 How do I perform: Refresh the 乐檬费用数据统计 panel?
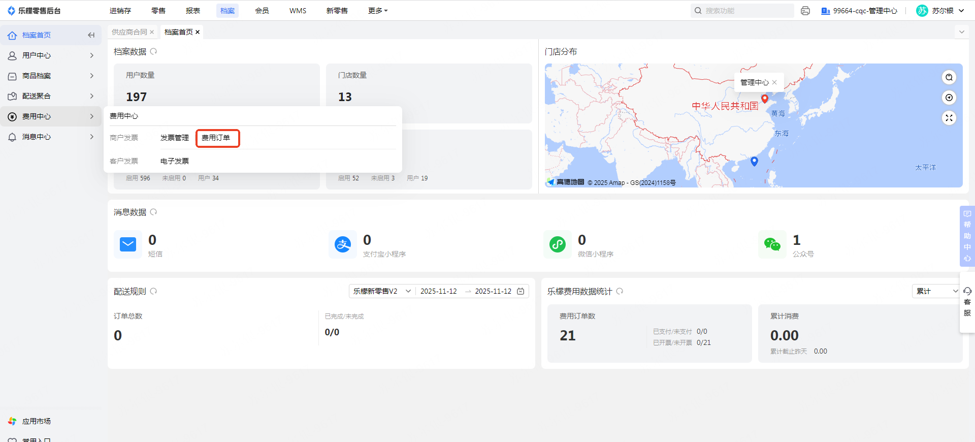coord(620,291)
